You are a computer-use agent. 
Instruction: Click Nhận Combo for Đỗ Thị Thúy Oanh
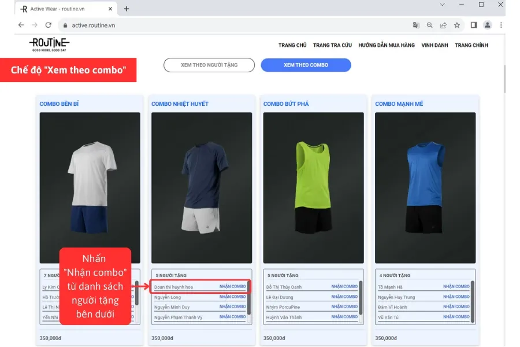(x=344, y=287)
